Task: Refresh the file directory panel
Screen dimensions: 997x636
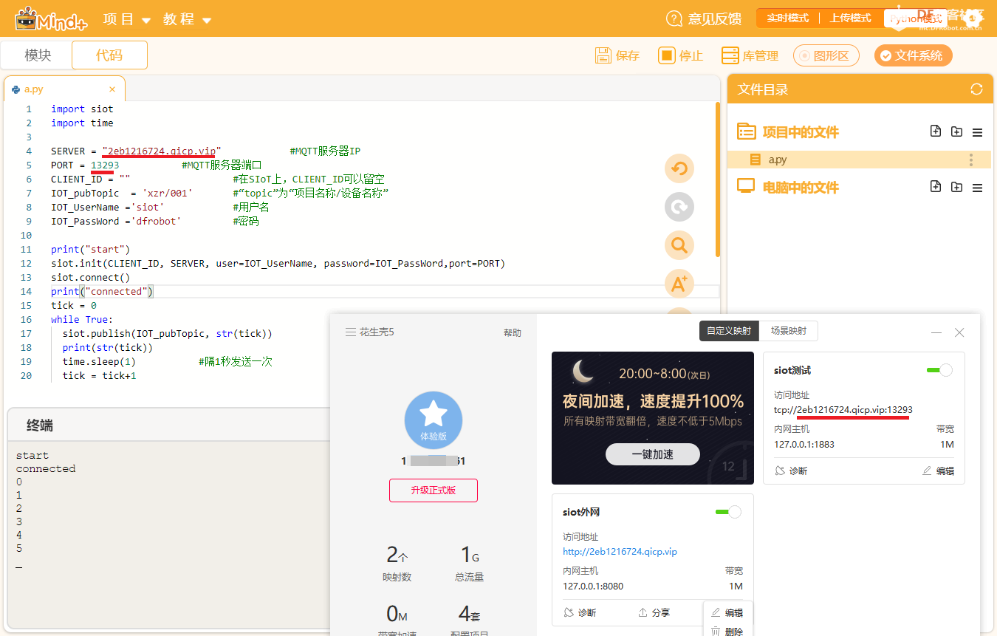Action: [976, 89]
